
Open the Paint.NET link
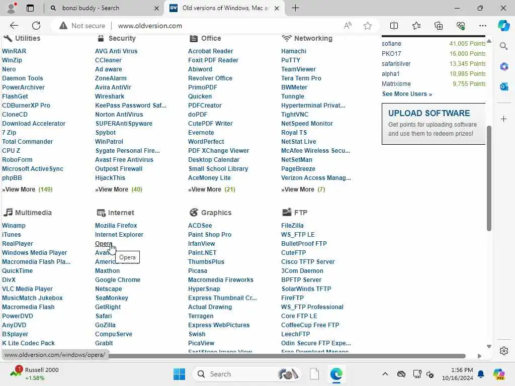pyautogui.click(x=202, y=253)
